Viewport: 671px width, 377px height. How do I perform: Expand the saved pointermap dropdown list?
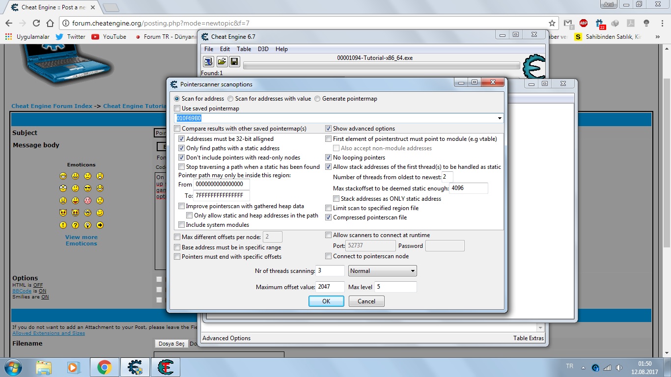coord(500,118)
